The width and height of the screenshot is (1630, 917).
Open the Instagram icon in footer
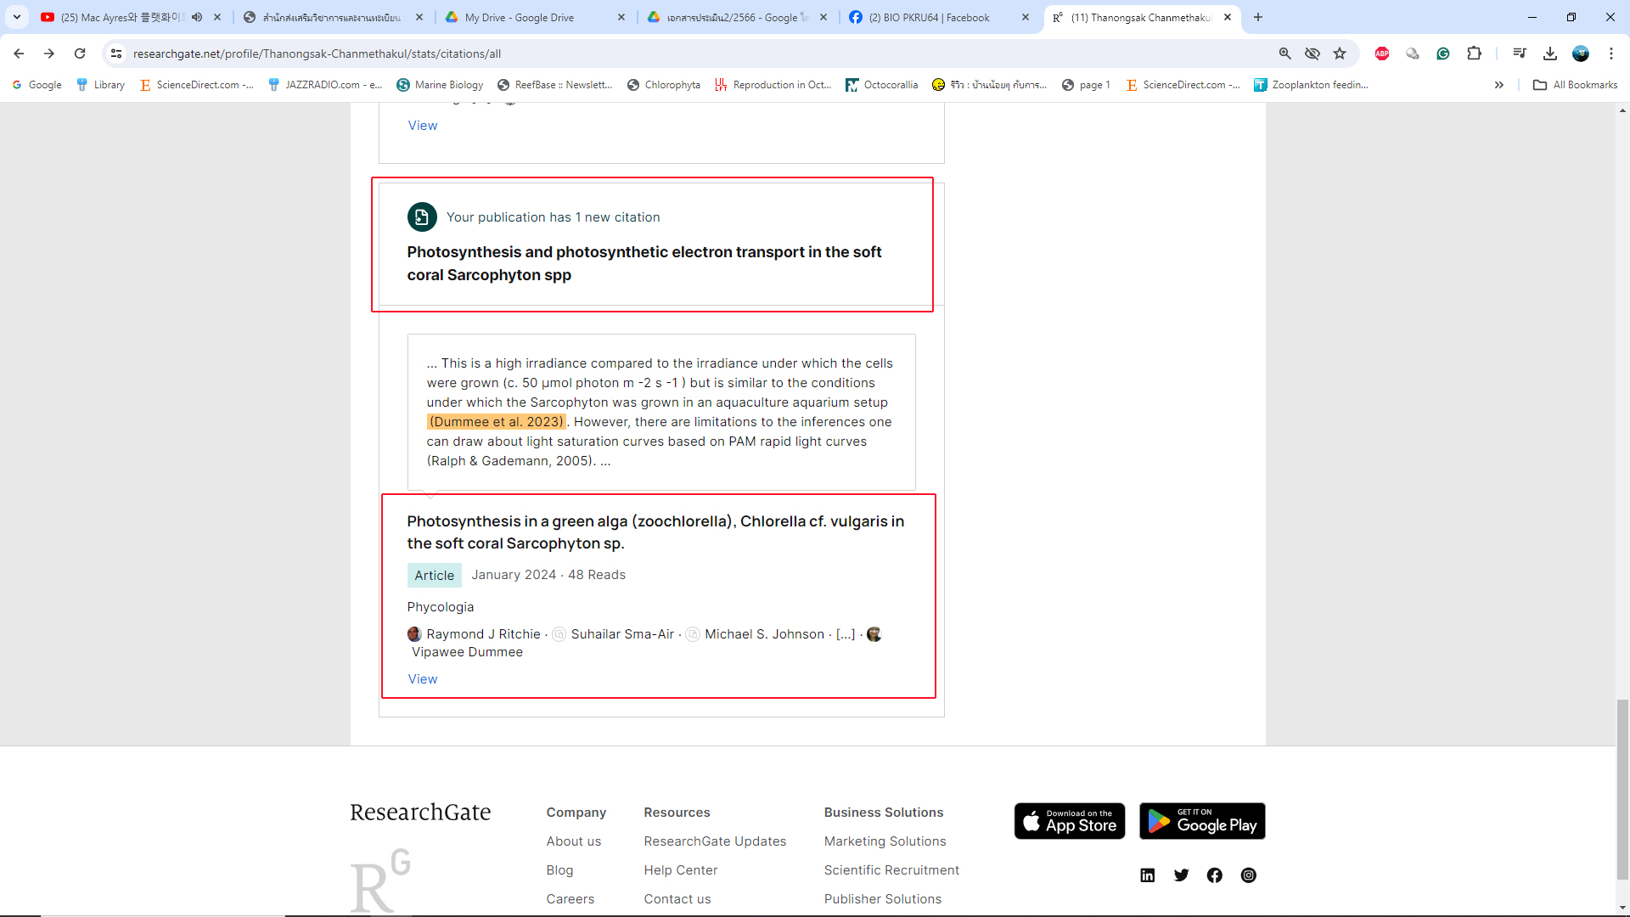pos(1248,875)
